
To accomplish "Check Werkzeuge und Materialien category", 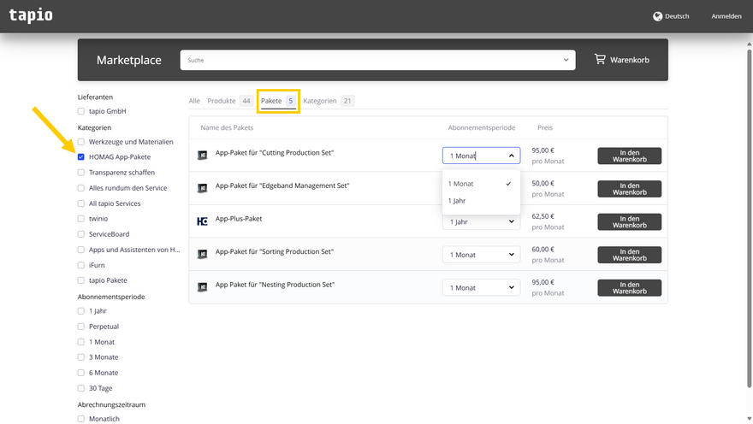I will coord(80,142).
